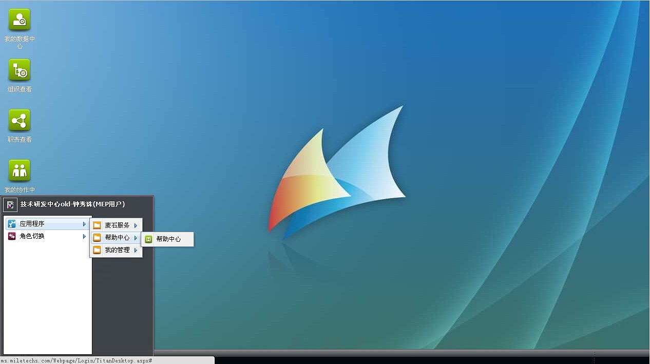Expand the 我的管理 submenu arrow
Viewport: 650px width, 364px height.
pos(136,251)
